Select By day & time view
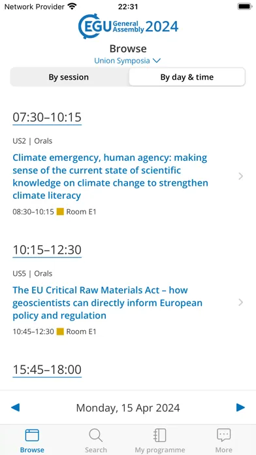This screenshot has height=455, width=256. [187, 77]
